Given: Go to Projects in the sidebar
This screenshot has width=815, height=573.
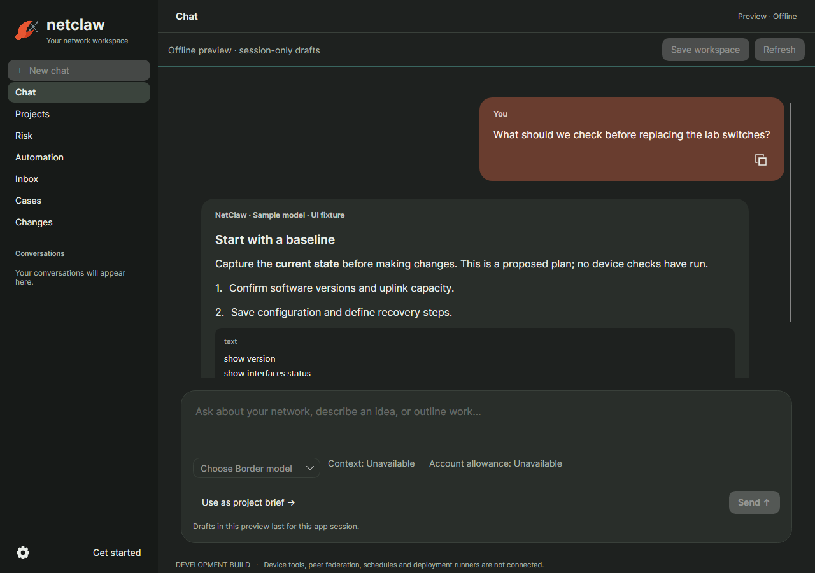Looking at the screenshot, I should [x=79, y=114].
